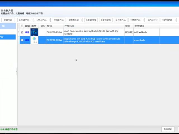The width and height of the screenshot is (179, 134).
Task: Toggle the select-all checkbox in table header
Action: pyautogui.click(x=22, y=26)
